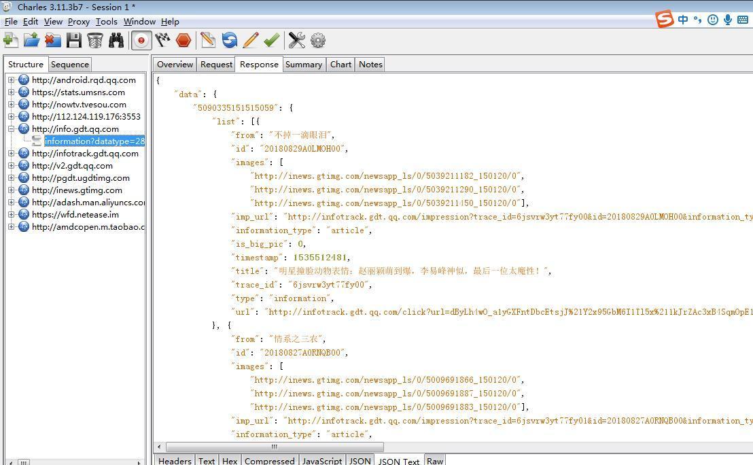The width and height of the screenshot is (753, 465).
Task: Expand the android.rqd.qq.com host node
Action: click(x=11, y=80)
